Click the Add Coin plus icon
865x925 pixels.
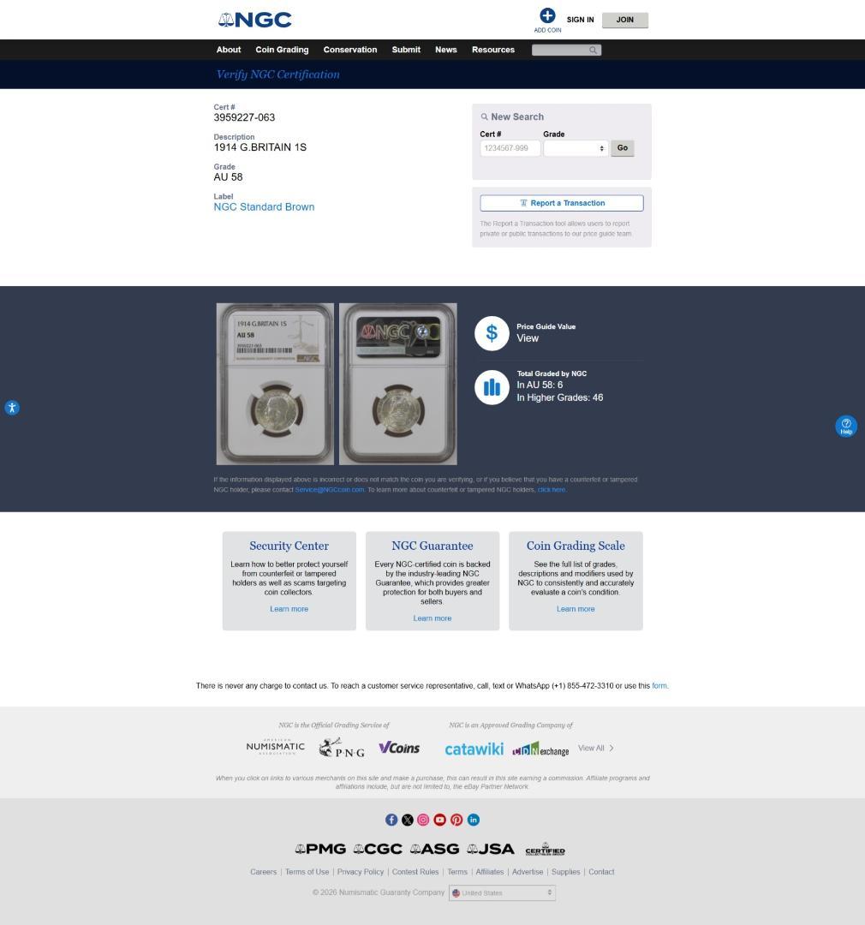(x=547, y=16)
